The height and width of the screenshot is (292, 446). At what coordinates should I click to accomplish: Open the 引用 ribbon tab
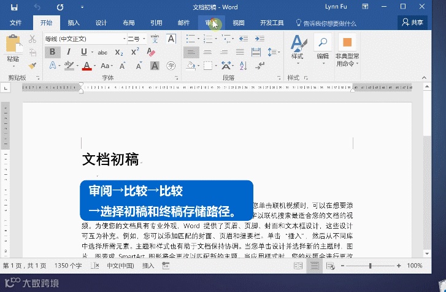[x=156, y=23]
